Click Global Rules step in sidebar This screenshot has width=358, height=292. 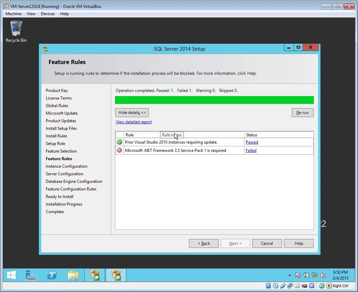(57, 105)
